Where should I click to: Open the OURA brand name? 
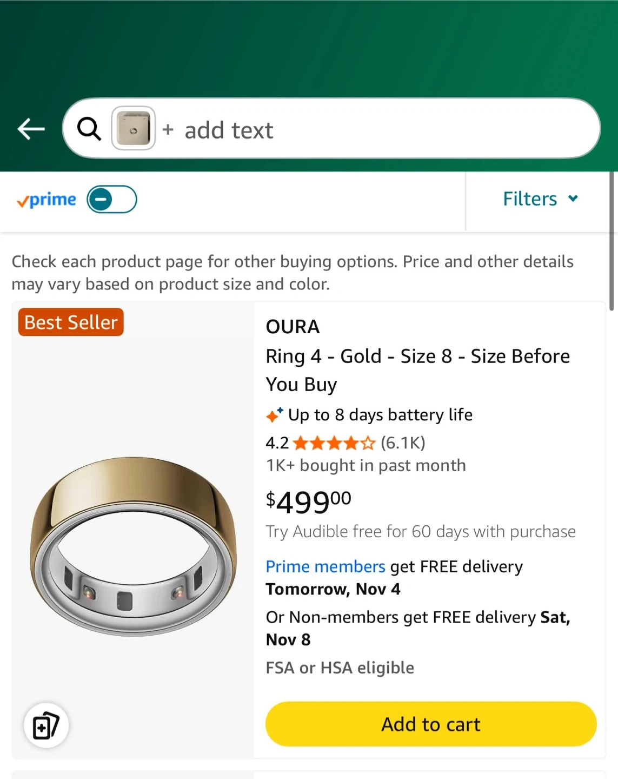(293, 327)
